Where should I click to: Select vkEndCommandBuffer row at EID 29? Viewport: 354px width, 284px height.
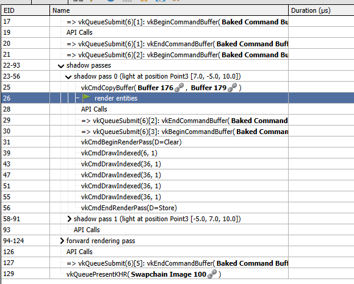(x=178, y=120)
